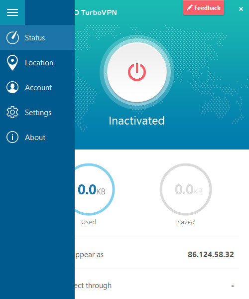Open the Account menu item
Viewport: 249px width, 299px height.
[37, 87]
